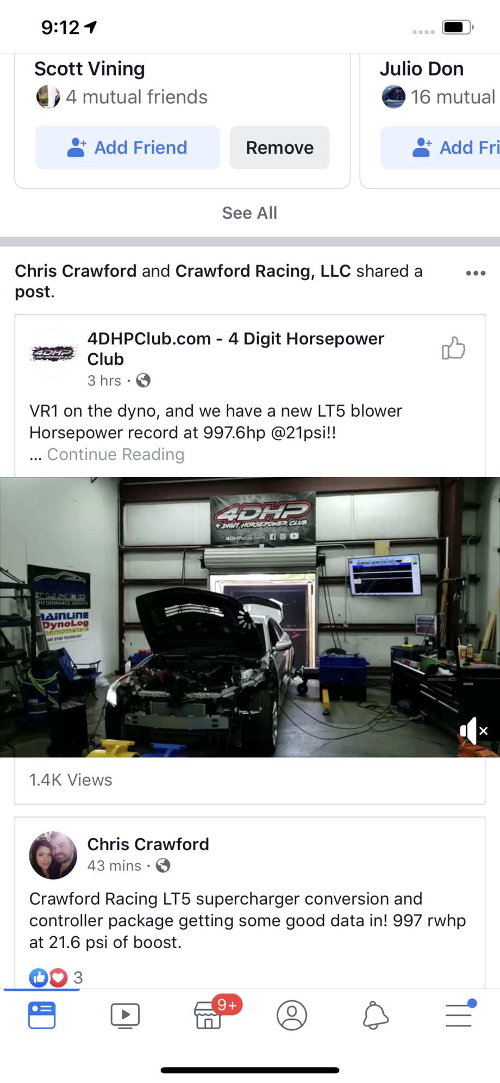Unmute the video with the speaker icon
500x1083 pixels.
click(474, 731)
